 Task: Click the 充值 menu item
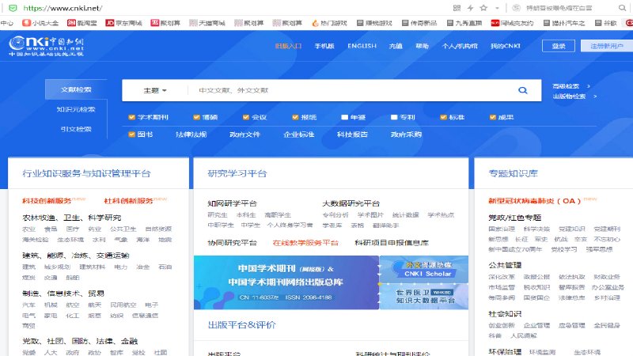coord(396,46)
